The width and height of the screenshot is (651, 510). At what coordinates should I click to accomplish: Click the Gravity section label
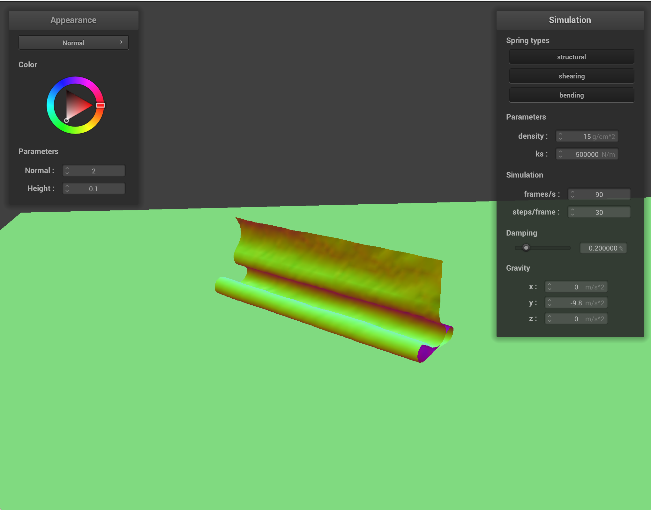(x=518, y=268)
